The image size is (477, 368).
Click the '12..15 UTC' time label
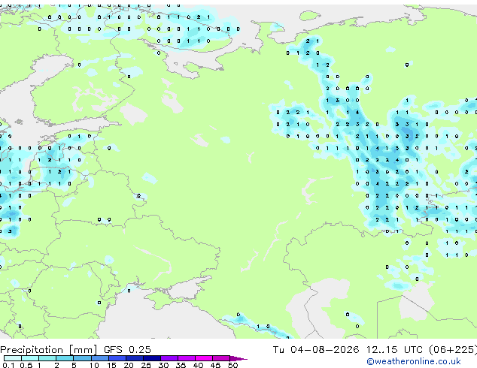coord(394,350)
